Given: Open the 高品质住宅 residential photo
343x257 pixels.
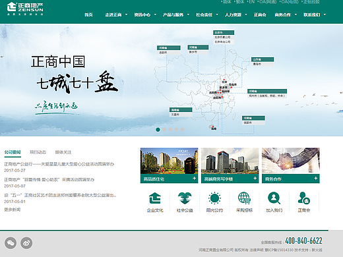Looking at the screenshot, I should click(170, 161).
